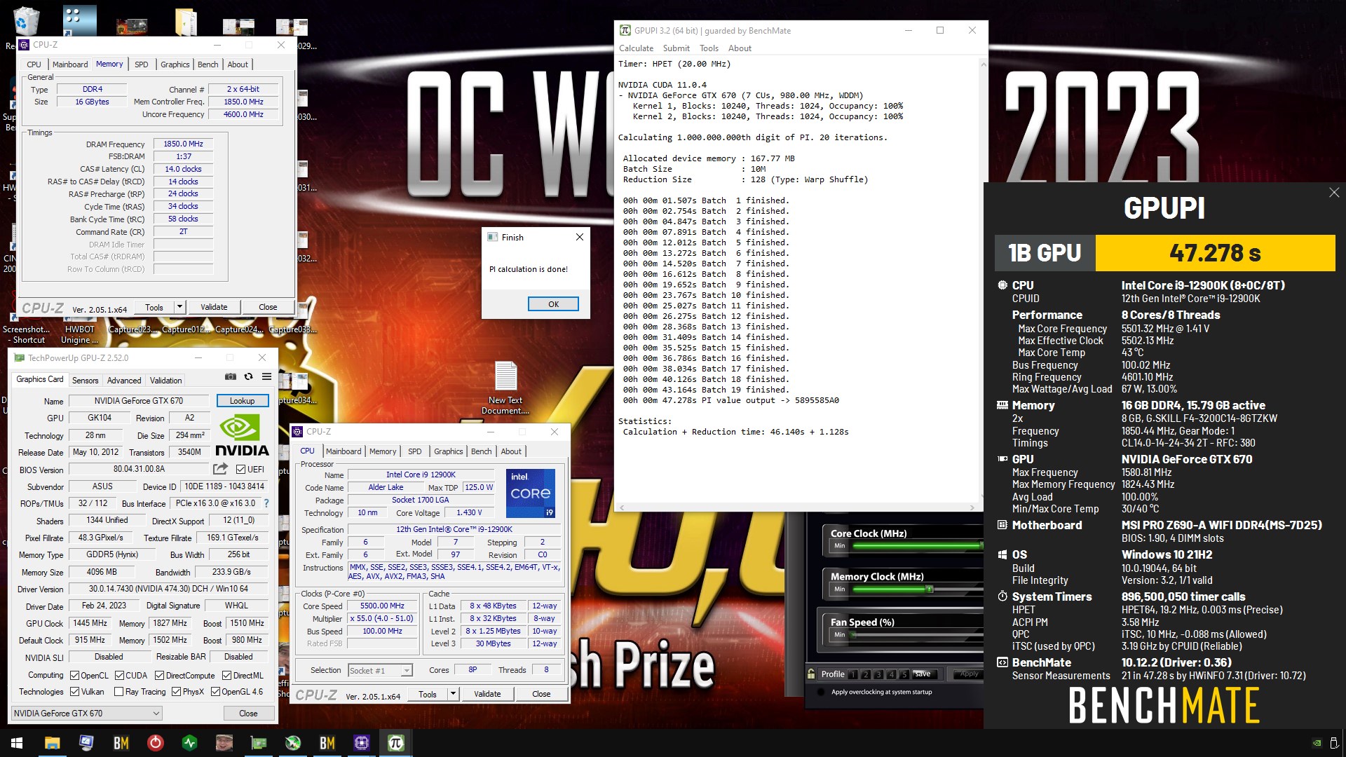Take a GPU-Z screenshot with camera icon
Image resolution: width=1346 pixels, height=757 pixels.
[230, 377]
